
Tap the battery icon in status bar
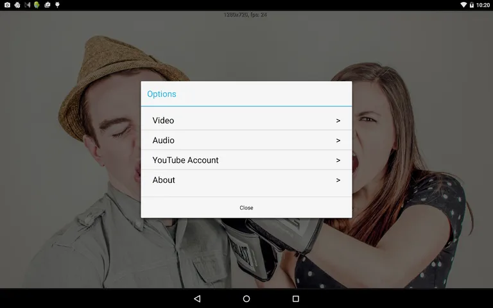coord(472,4)
